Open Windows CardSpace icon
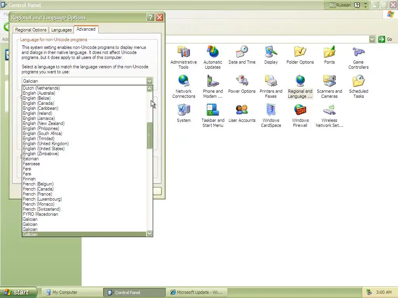 (271, 116)
